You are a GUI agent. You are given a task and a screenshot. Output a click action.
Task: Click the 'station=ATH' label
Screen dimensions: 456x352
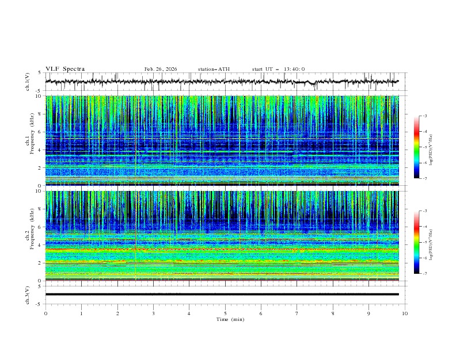click(x=214, y=69)
